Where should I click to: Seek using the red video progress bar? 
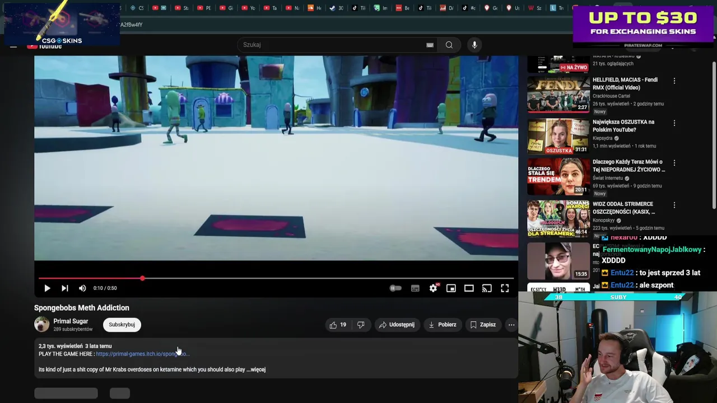pos(276,278)
